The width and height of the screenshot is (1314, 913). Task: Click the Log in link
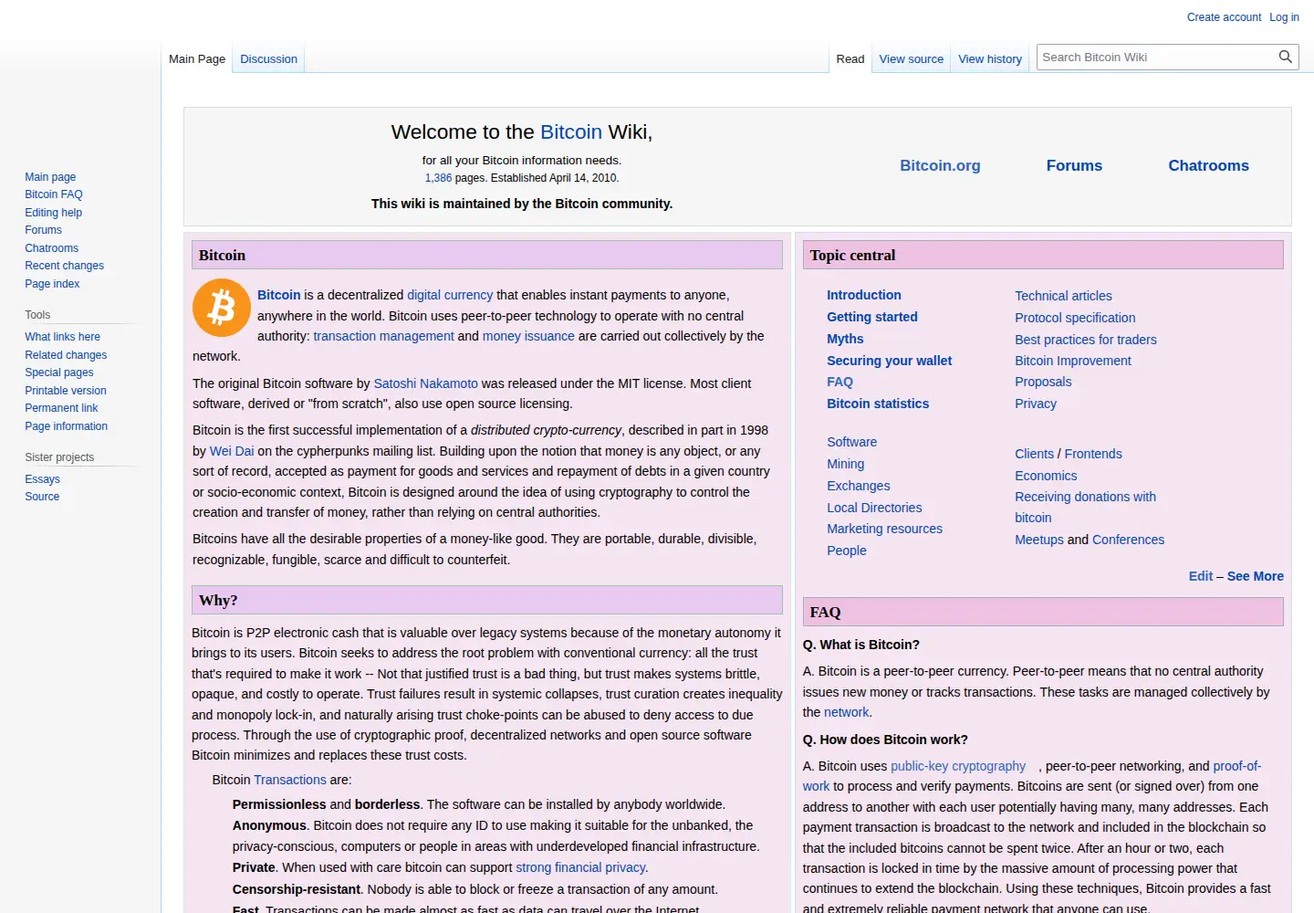(x=1284, y=17)
